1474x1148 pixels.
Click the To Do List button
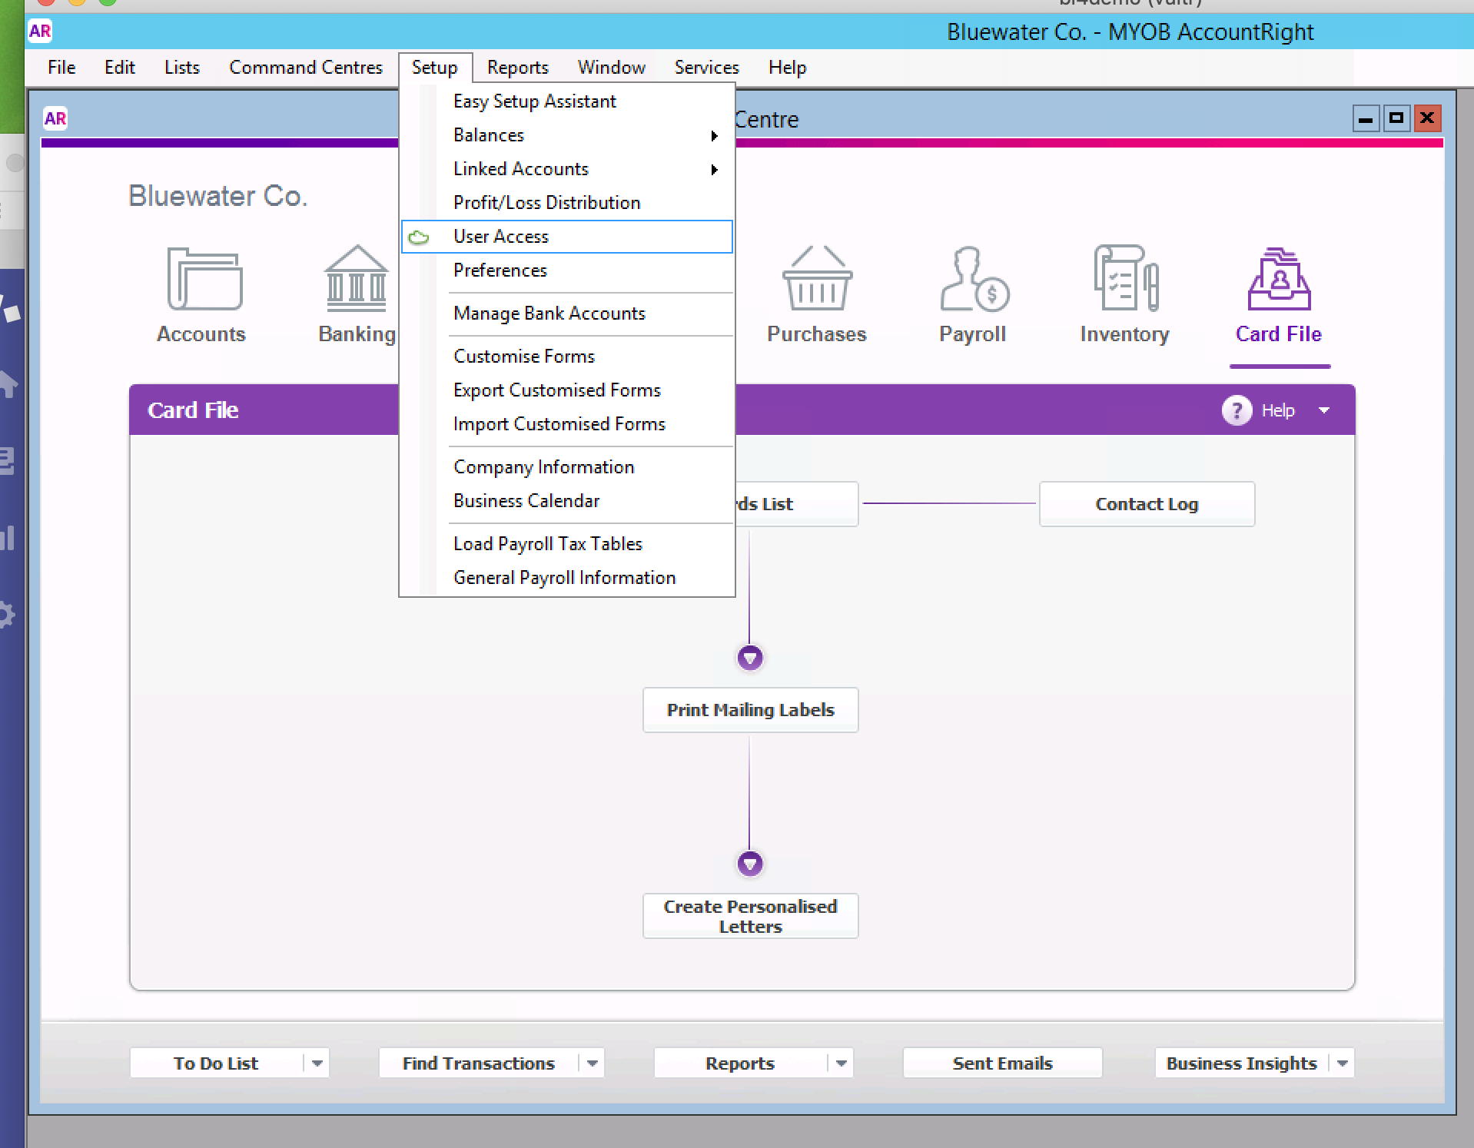coord(216,1063)
